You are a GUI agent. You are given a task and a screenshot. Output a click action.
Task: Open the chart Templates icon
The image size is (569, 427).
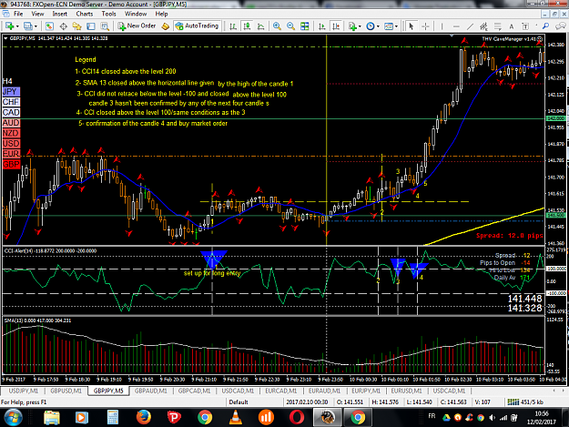pyautogui.click(x=388, y=26)
